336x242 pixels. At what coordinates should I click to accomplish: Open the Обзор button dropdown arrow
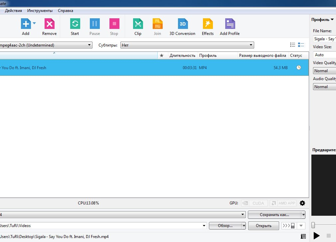click(x=244, y=226)
